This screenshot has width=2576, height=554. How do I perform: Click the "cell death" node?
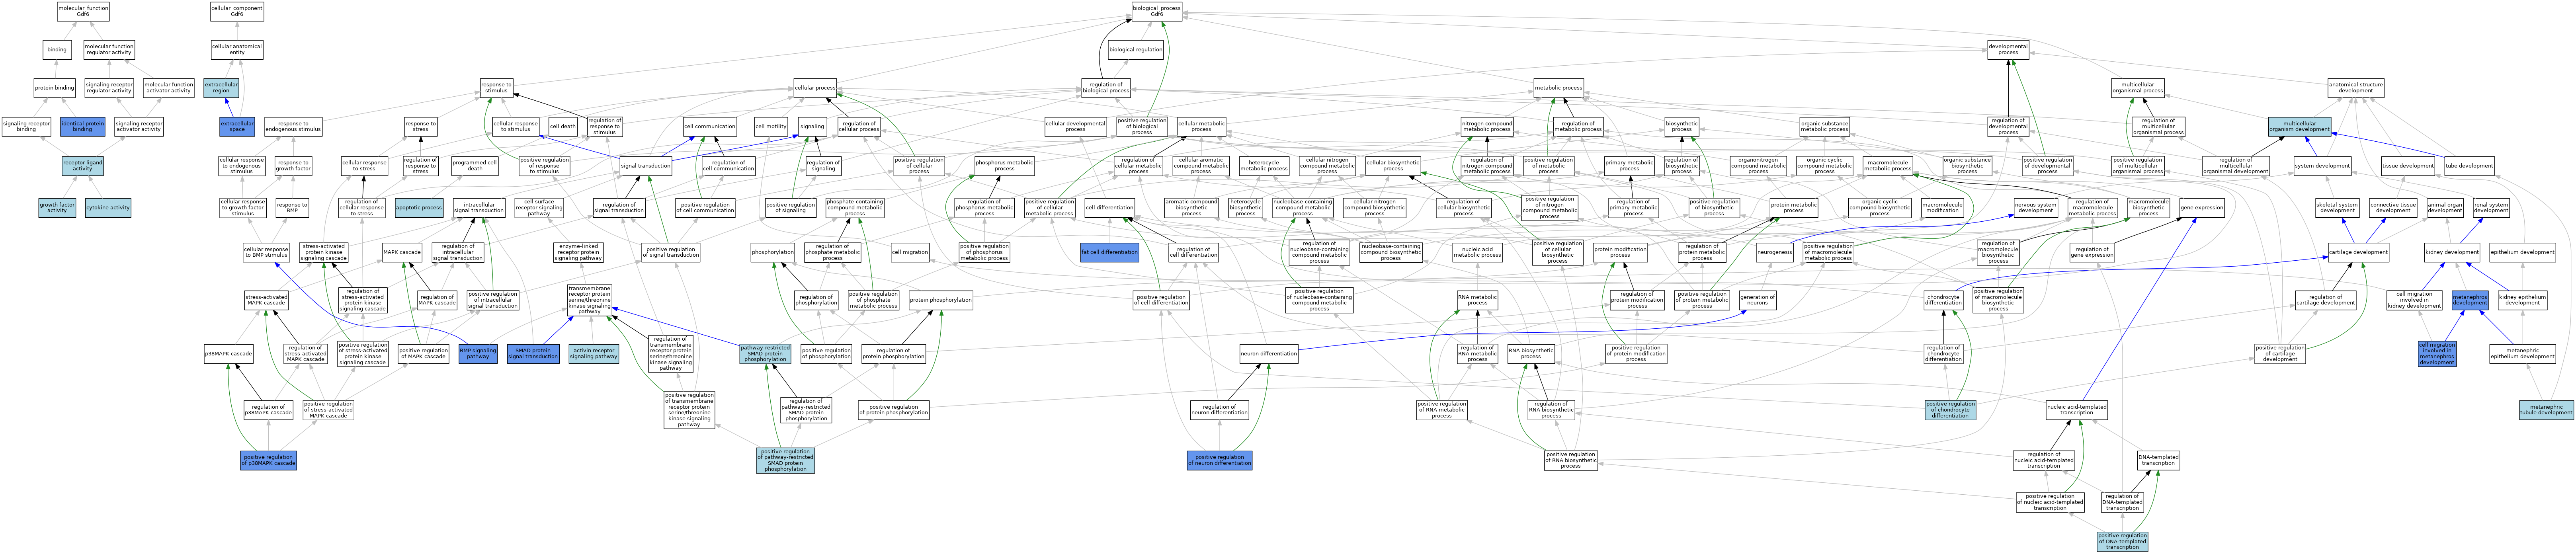pos(563,126)
